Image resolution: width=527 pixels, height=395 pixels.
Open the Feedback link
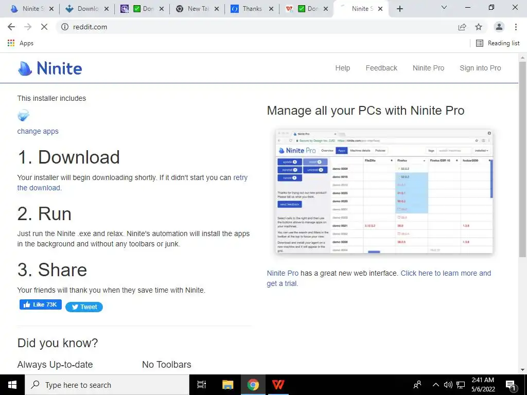pos(381,68)
